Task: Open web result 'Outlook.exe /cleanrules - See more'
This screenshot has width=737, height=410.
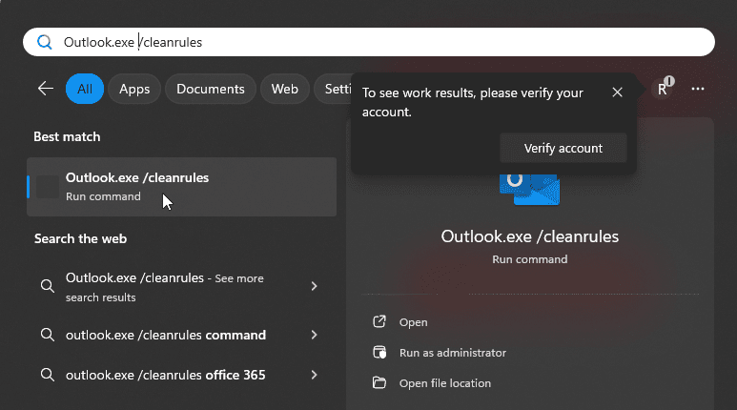Action: [x=181, y=287]
